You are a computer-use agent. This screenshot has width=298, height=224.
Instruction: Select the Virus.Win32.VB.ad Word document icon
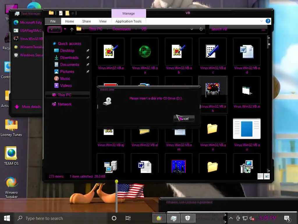point(247,51)
